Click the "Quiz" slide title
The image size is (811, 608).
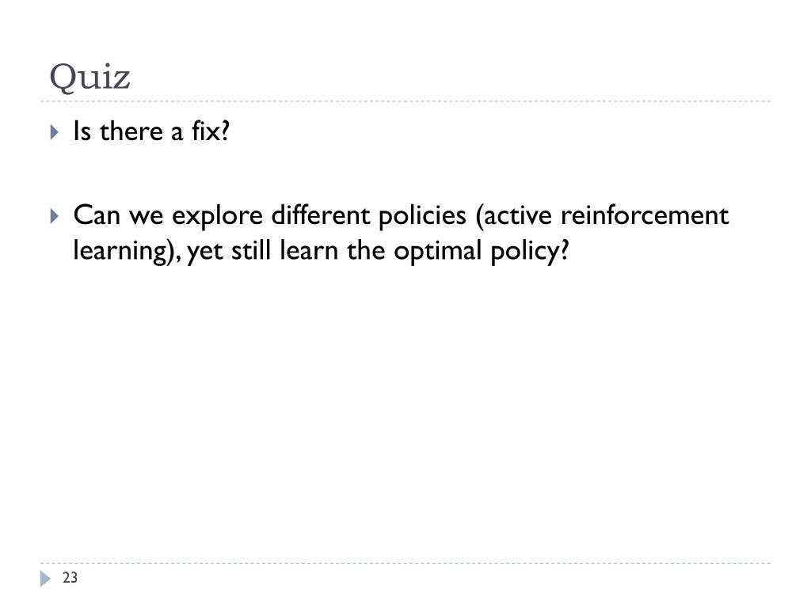pos(89,78)
